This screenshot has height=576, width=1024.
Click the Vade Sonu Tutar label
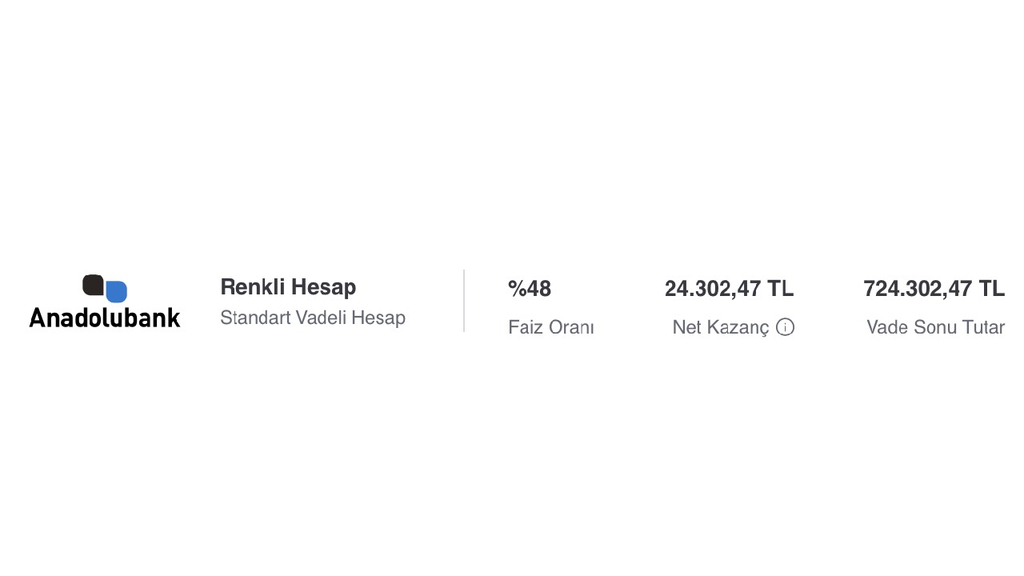coord(935,327)
